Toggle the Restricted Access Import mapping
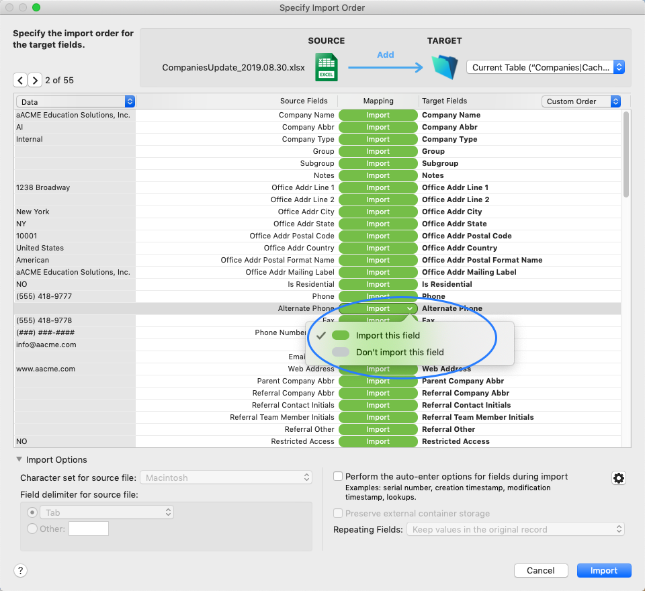Image resolution: width=645 pixels, height=591 pixels. point(378,441)
